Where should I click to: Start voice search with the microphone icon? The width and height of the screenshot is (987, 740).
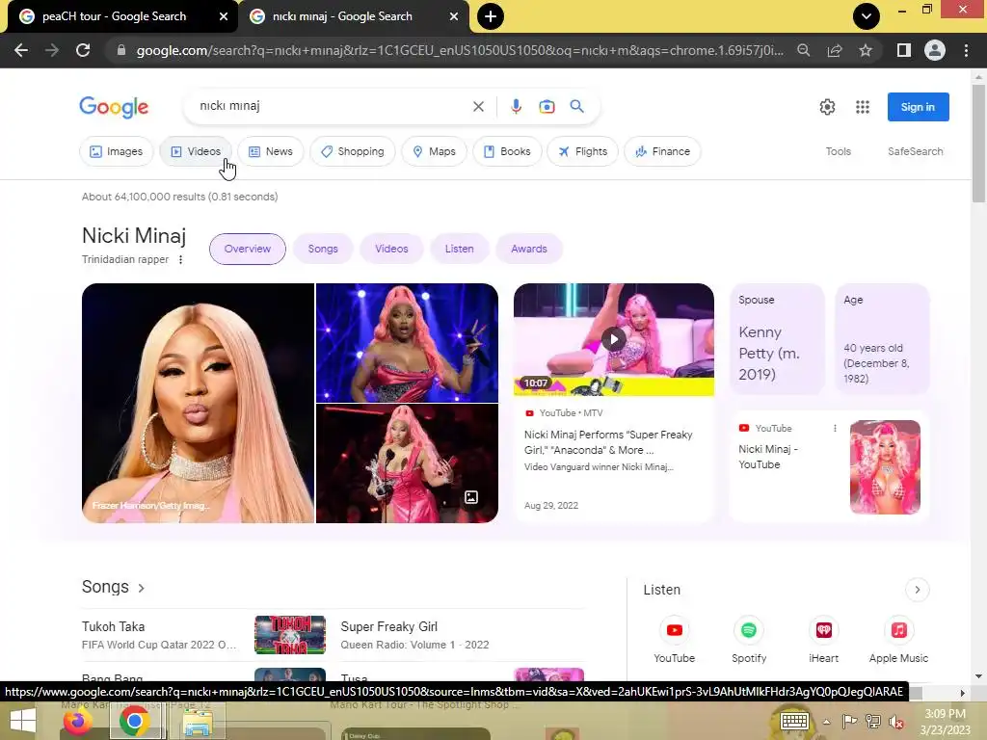point(516,106)
